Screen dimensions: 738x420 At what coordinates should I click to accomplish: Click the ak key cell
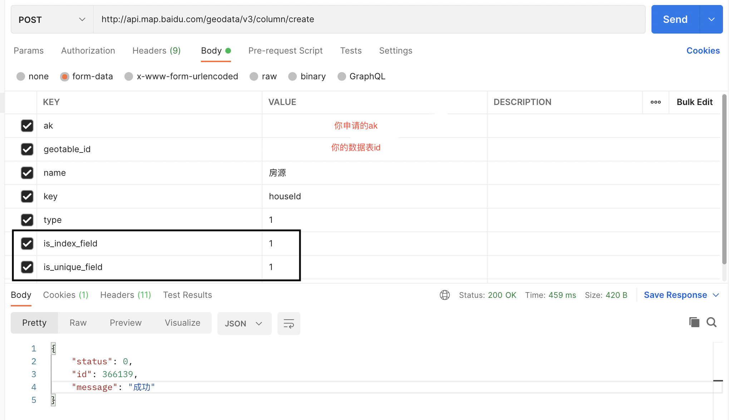[x=149, y=126]
